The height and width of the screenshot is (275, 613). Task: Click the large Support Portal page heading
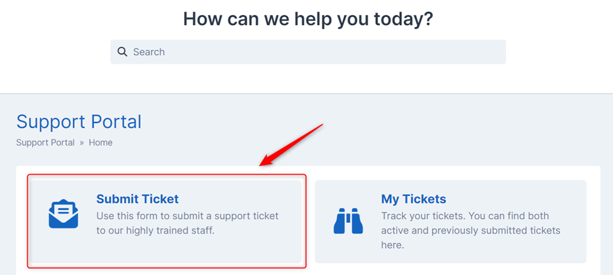point(79,121)
